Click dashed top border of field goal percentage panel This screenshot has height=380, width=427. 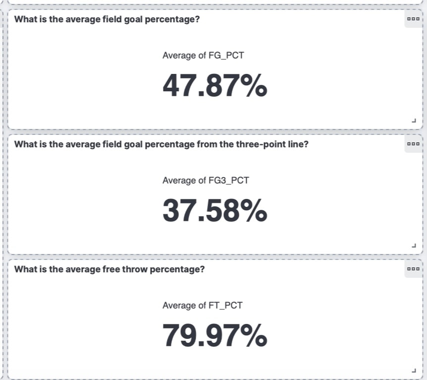click(215, 9)
